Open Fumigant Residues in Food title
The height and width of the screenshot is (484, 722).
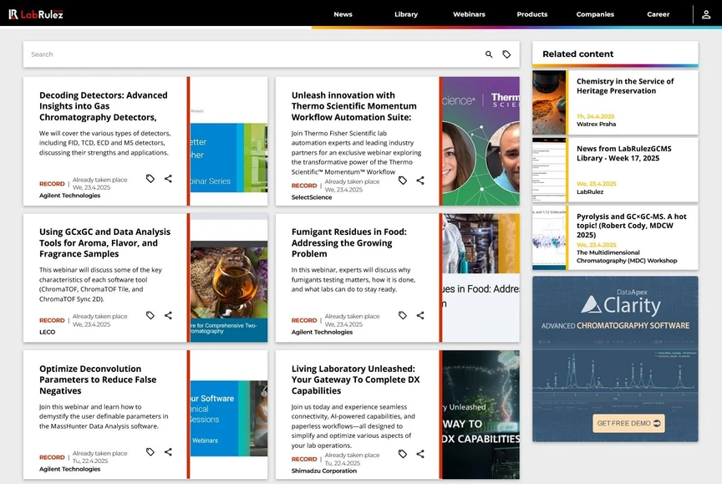click(x=349, y=243)
